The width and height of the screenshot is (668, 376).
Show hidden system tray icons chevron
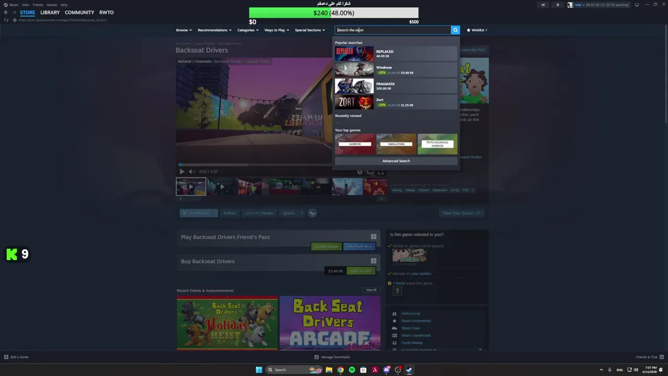pyautogui.click(x=601, y=370)
